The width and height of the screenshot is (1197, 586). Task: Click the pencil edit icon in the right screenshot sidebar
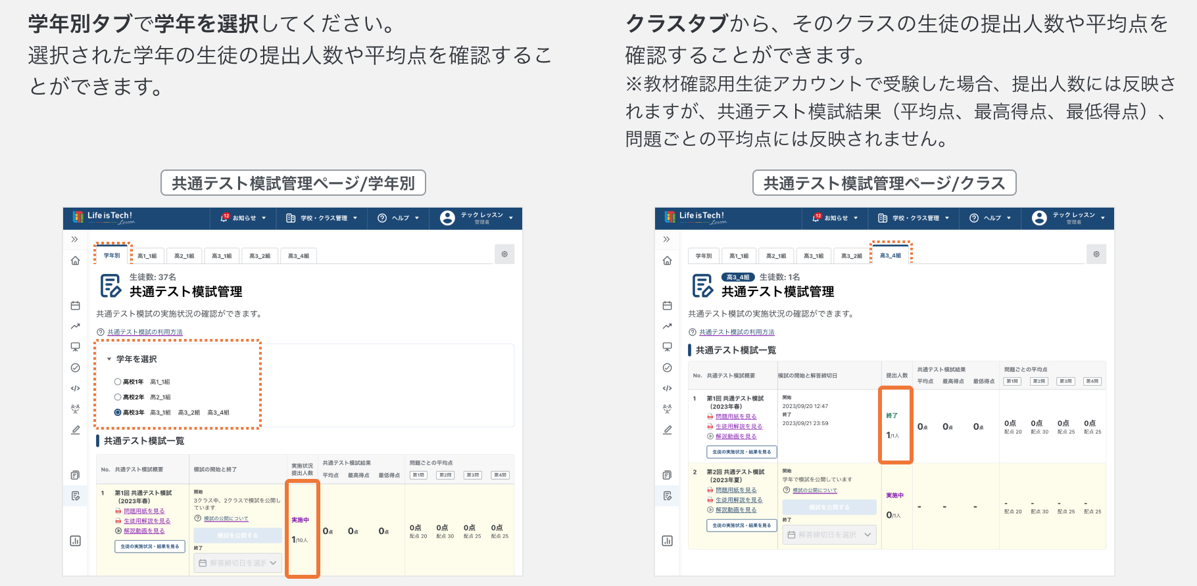click(x=667, y=430)
